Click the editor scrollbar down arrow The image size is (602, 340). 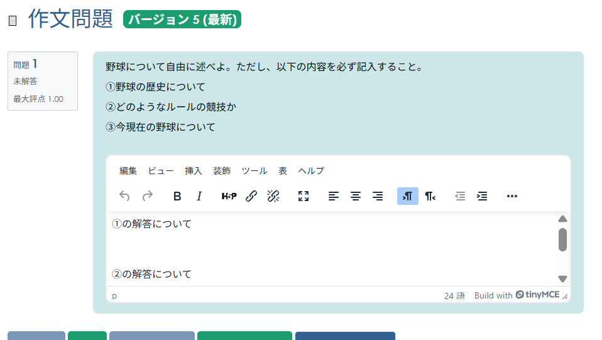tap(562, 279)
